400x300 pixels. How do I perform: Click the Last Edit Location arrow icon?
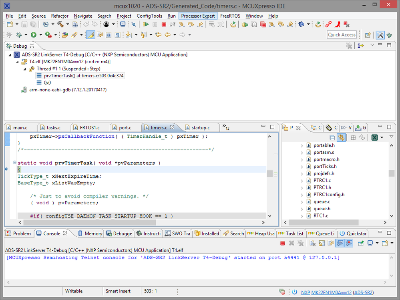[158, 35]
